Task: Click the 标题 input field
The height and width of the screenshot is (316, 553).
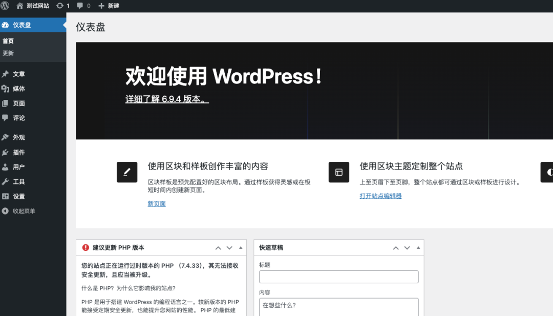Action: coord(338,277)
